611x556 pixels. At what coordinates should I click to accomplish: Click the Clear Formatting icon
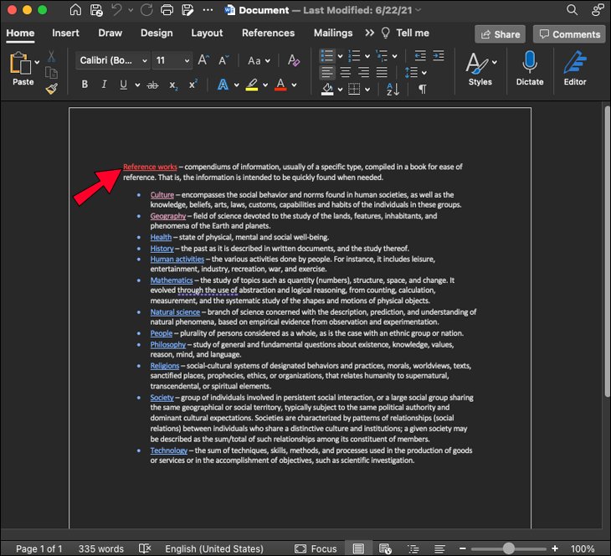(x=293, y=61)
